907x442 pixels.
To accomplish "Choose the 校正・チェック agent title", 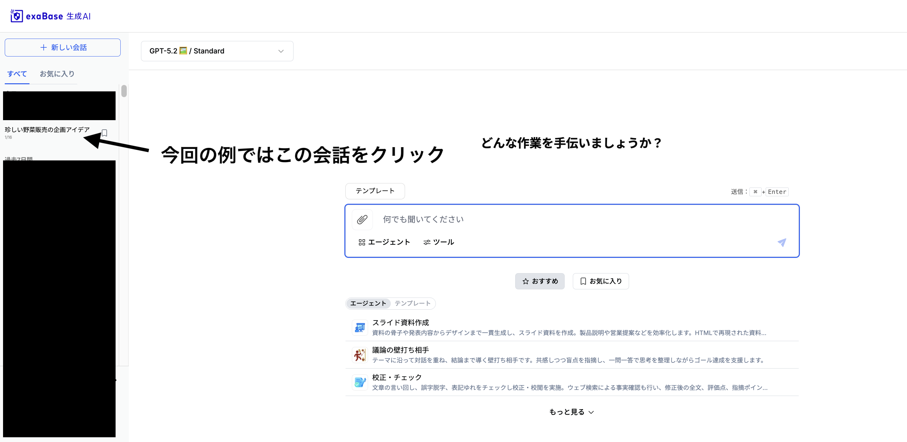I will [397, 377].
